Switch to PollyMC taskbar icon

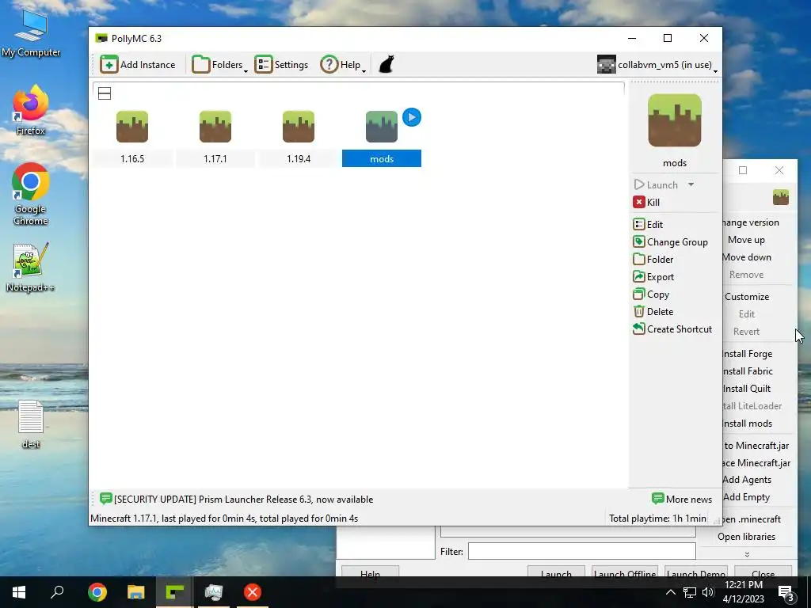(x=174, y=592)
